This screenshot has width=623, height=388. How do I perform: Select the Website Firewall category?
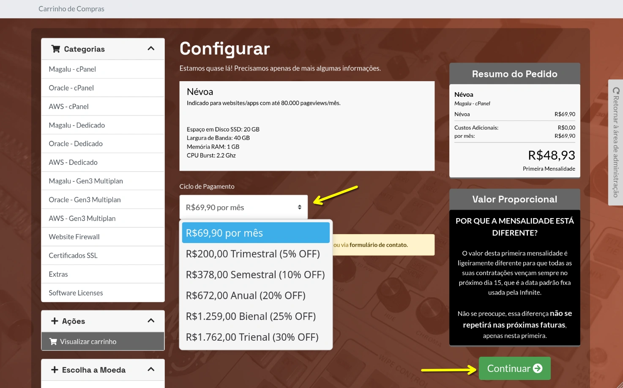pyautogui.click(x=74, y=237)
